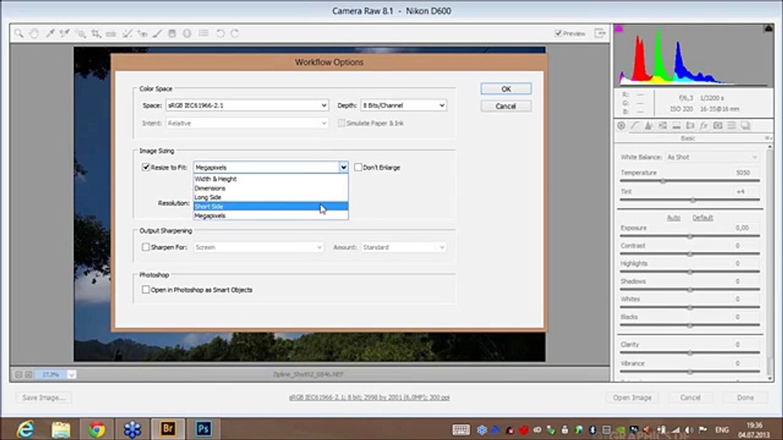Select the White Balance eyedropper tool

tap(51, 34)
